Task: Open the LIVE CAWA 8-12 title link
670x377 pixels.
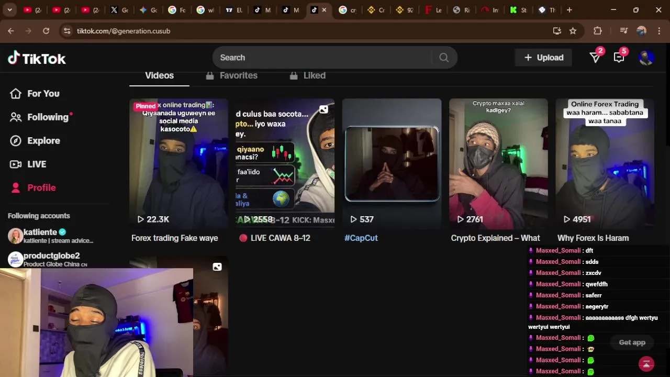Action: [274, 238]
